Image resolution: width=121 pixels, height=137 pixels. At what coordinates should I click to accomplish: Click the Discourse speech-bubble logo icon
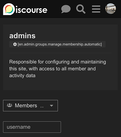(x=9, y=9)
